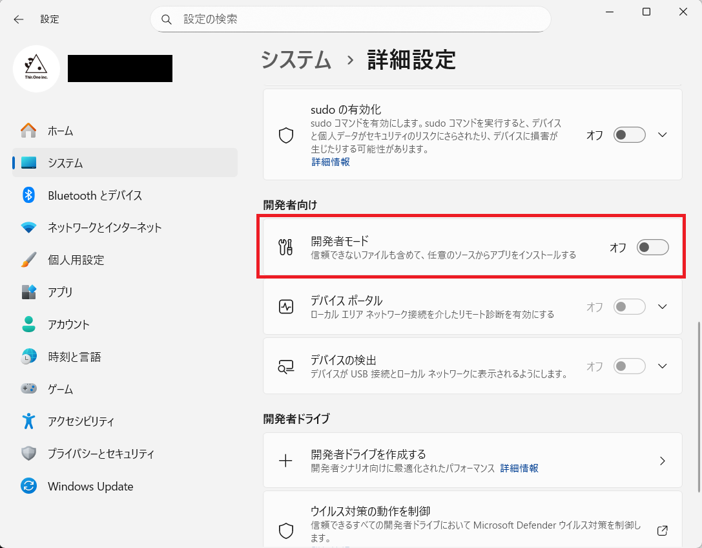Click the search magnifier icon
Image resolution: width=702 pixels, height=548 pixels.
click(167, 19)
